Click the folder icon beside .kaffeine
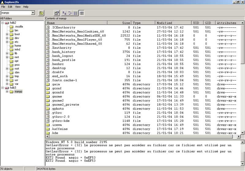245x171 pixels. [48, 129]
